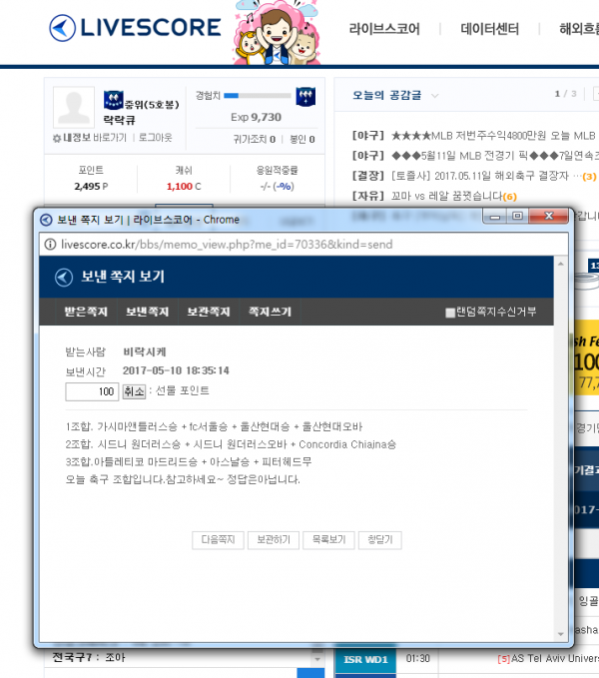599x678 pixels.
Task: Toggle the 랜덤쪽지수신거부 checkbox
Action: point(450,313)
